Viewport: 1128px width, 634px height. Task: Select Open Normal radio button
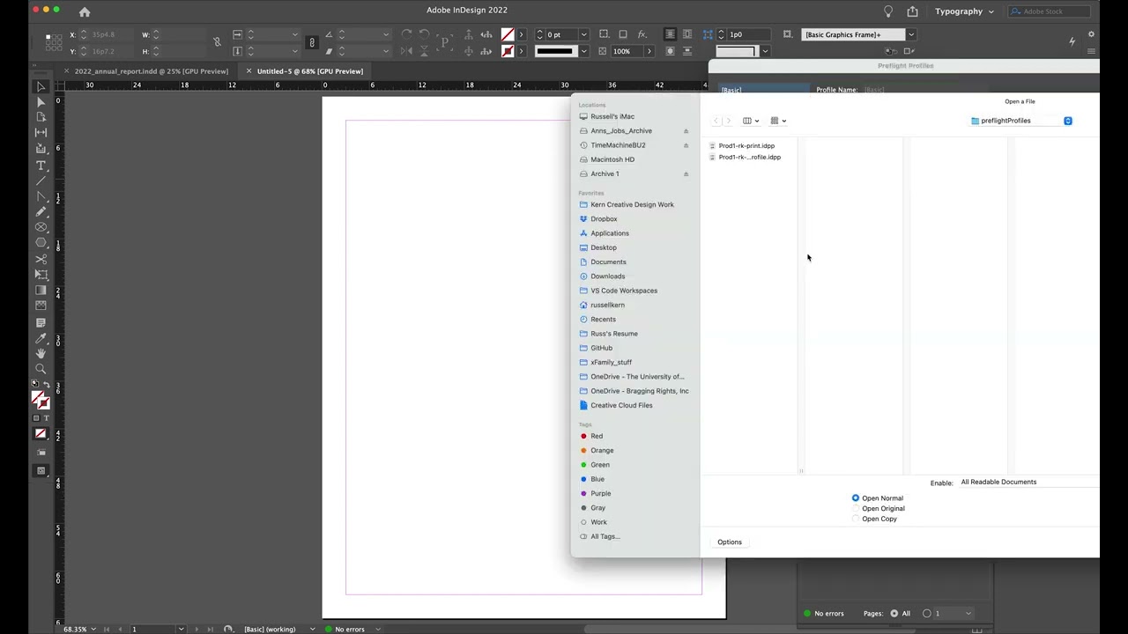pos(855,498)
